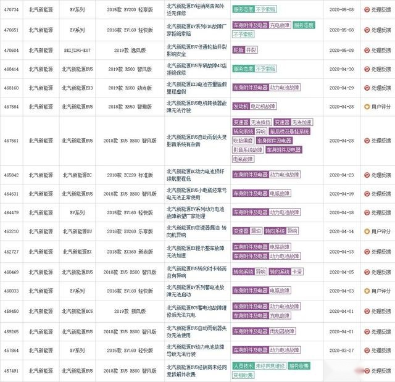Screen dimensions: 395x382
Task: Click the red status icon in row 460469
Action: point(367,272)
